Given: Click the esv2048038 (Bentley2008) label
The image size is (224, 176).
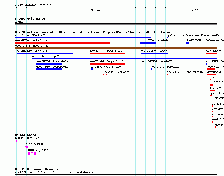Looking at the screenshot, I should 185,72.
